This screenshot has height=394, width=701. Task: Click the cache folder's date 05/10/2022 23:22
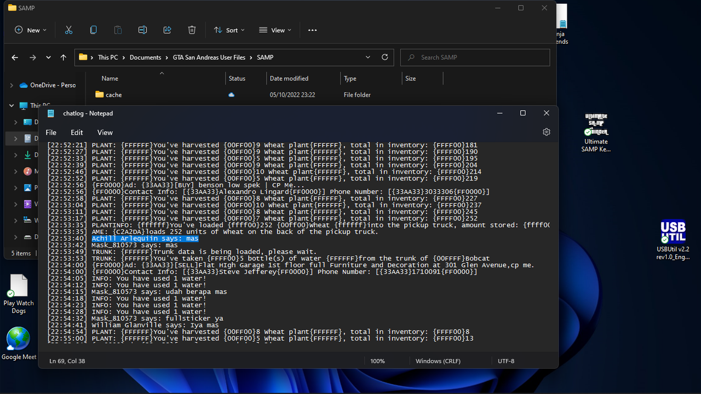tap(292, 95)
